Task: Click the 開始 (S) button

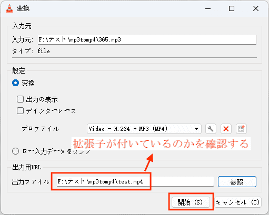Action: click(x=191, y=202)
